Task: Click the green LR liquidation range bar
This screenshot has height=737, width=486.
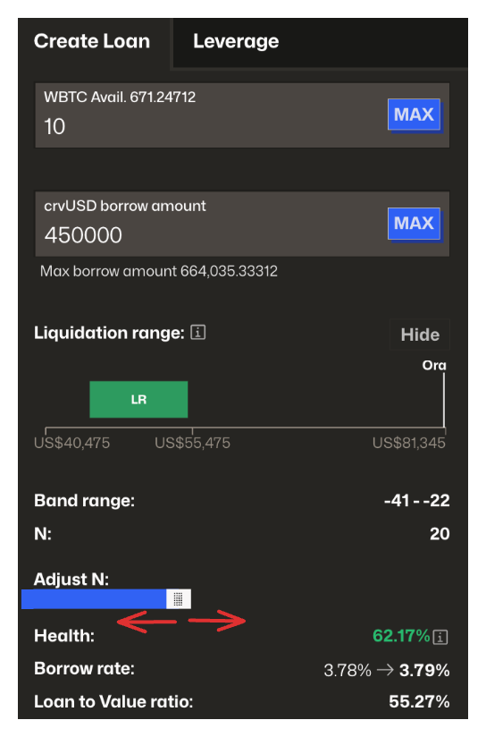Action: coord(138,400)
